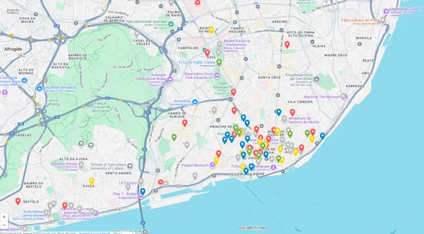424x234 pixels.
Task: Zoom out with the minus button
Action: (x=4, y=224)
